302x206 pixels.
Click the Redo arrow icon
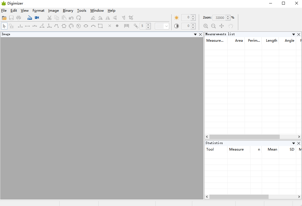78,18
